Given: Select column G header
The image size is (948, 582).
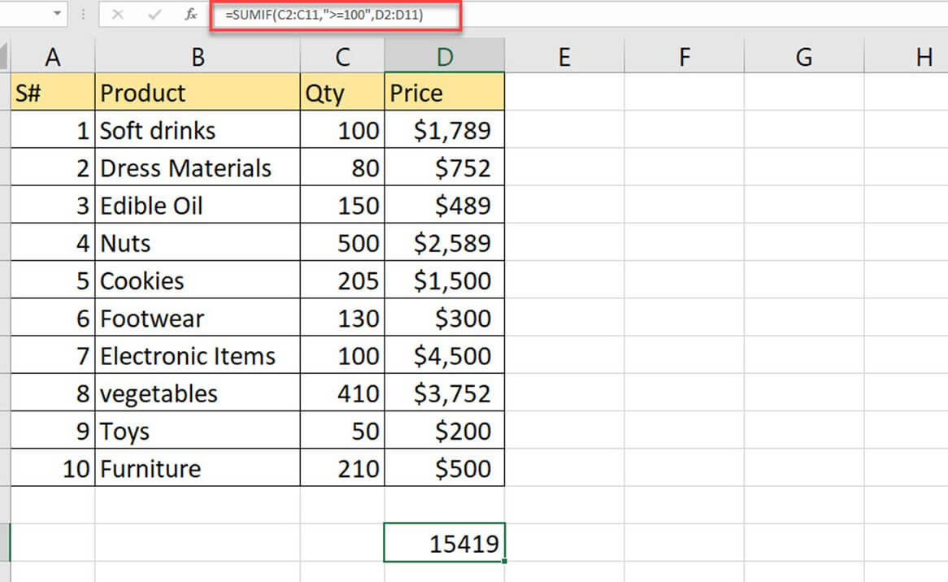Looking at the screenshot, I should click(x=803, y=57).
